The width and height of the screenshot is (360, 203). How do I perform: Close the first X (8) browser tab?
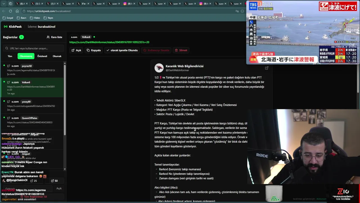(27, 4)
